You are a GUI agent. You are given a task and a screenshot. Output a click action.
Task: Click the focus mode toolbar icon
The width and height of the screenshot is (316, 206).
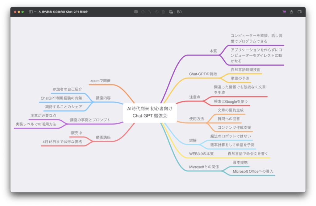pos(136,12)
